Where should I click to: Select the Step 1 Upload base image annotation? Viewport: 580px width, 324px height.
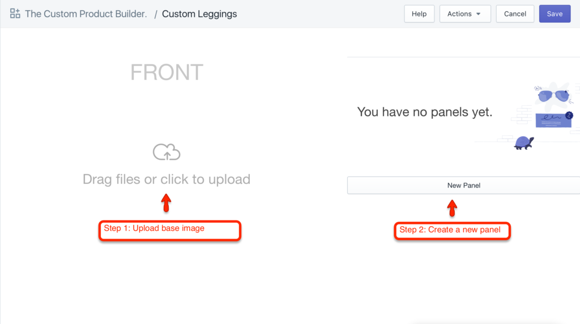click(x=170, y=231)
